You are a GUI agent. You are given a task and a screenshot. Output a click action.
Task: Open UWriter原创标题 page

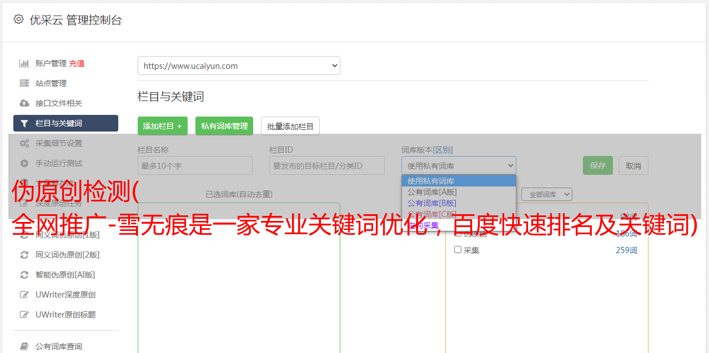tap(66, 315)
